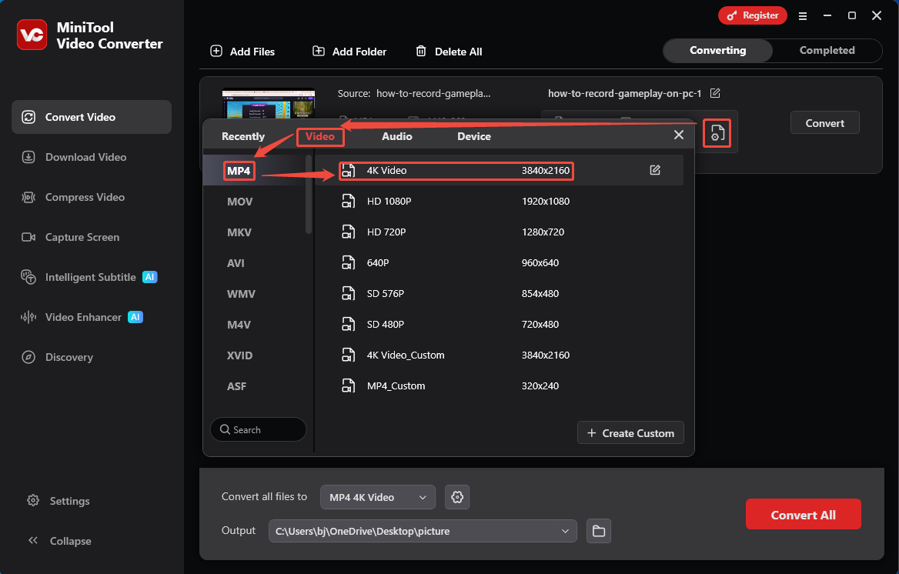The width and height of the screenshot is (899, 574).
Task: Choose AVI format in list
Action: pos(236,263)
